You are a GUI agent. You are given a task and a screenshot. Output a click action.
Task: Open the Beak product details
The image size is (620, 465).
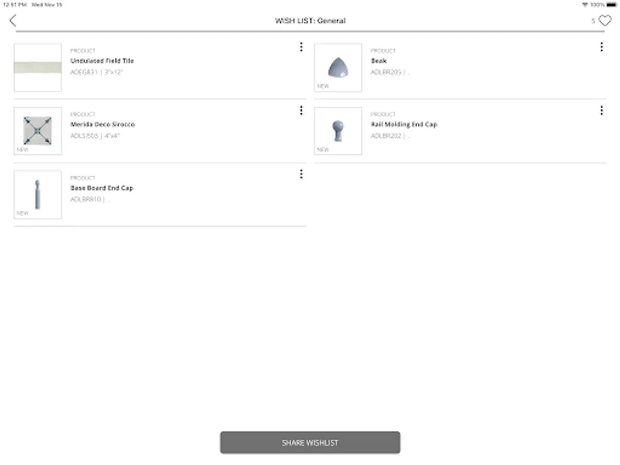tap(378, 60)
